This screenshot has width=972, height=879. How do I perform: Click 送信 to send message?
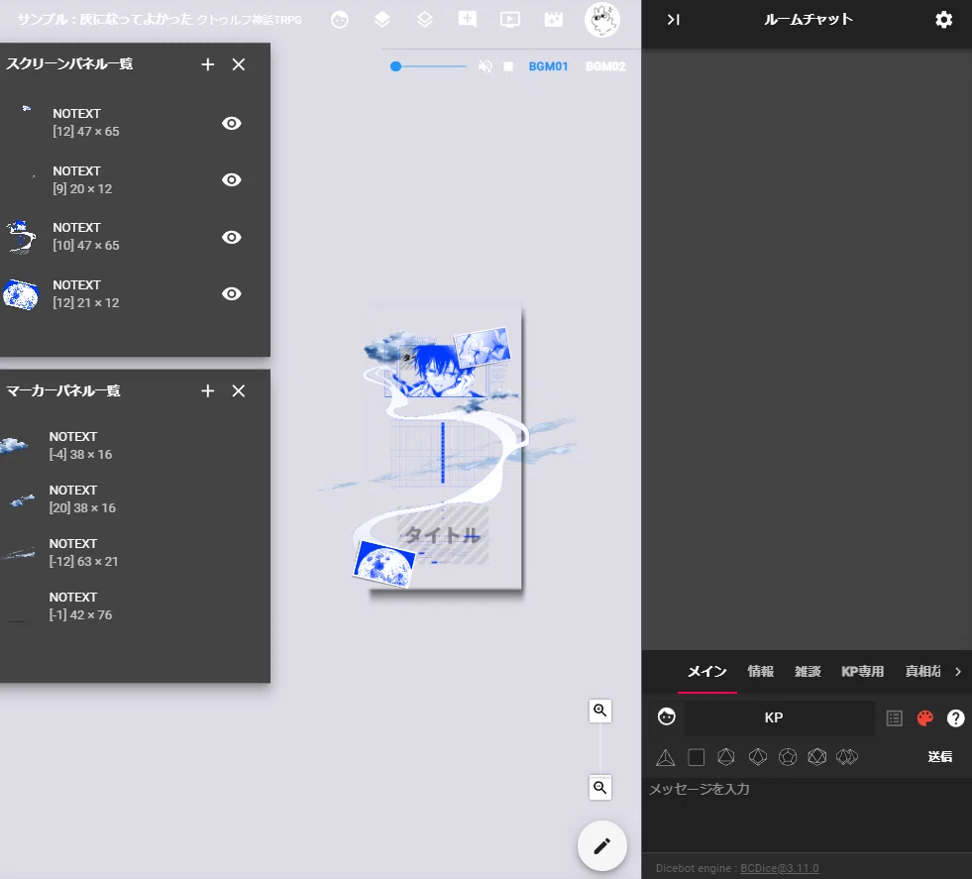point(939,757)
